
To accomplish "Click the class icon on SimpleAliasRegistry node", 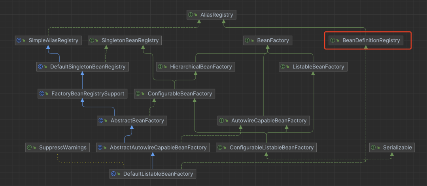I will 19,40.
